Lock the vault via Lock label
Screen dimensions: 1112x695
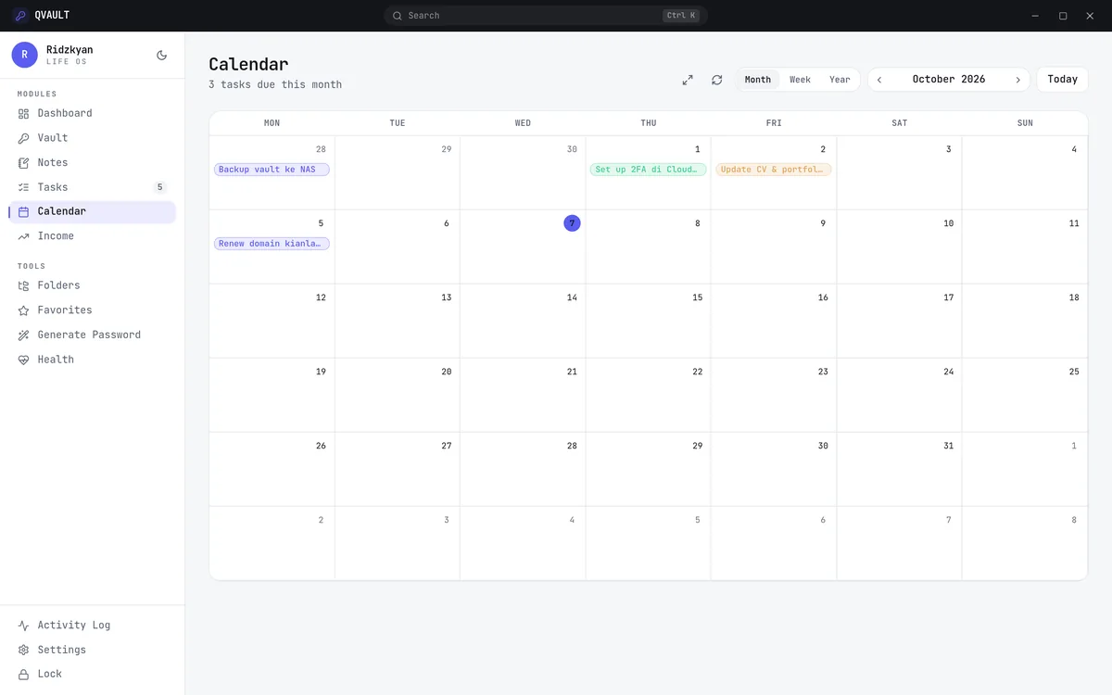[x=50, y=675]
